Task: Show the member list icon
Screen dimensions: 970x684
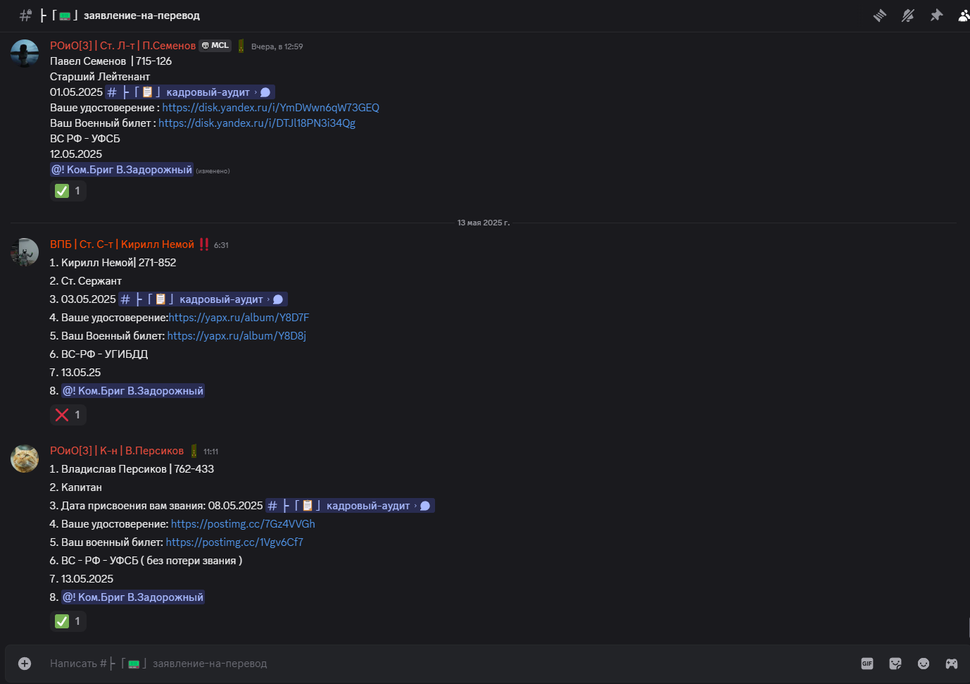Action: (x=964, y=15)
